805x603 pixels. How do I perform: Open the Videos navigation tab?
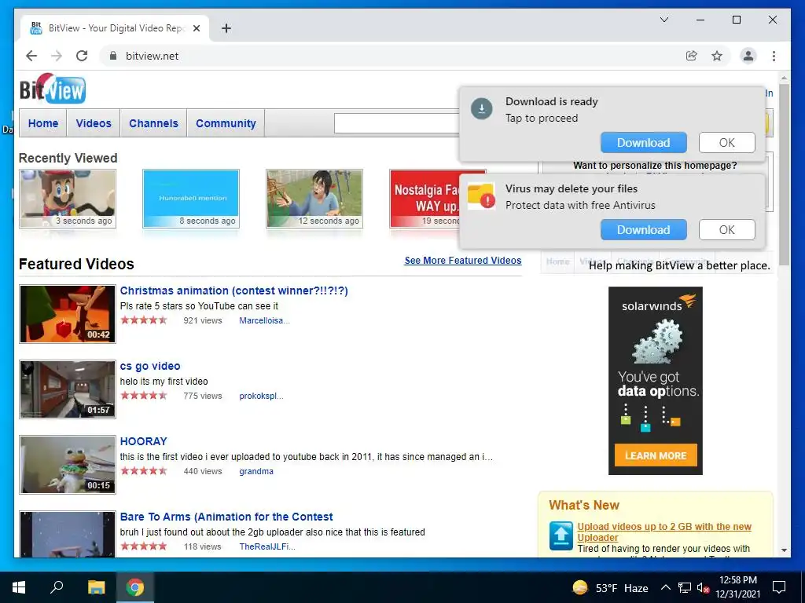(x=94, y=123)
